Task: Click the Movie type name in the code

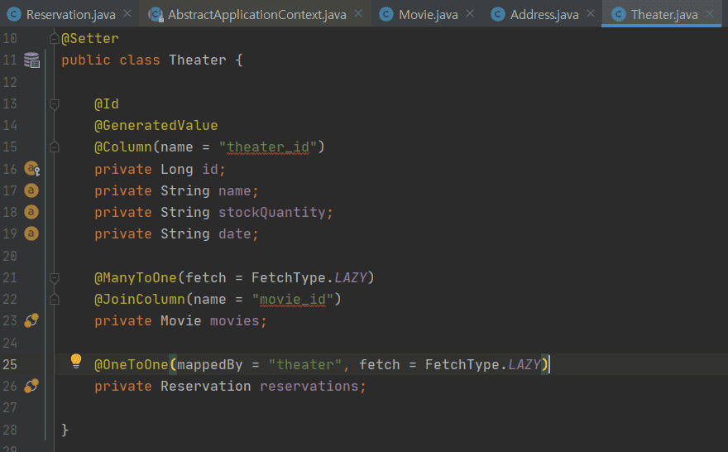Action: pos(181,320)
